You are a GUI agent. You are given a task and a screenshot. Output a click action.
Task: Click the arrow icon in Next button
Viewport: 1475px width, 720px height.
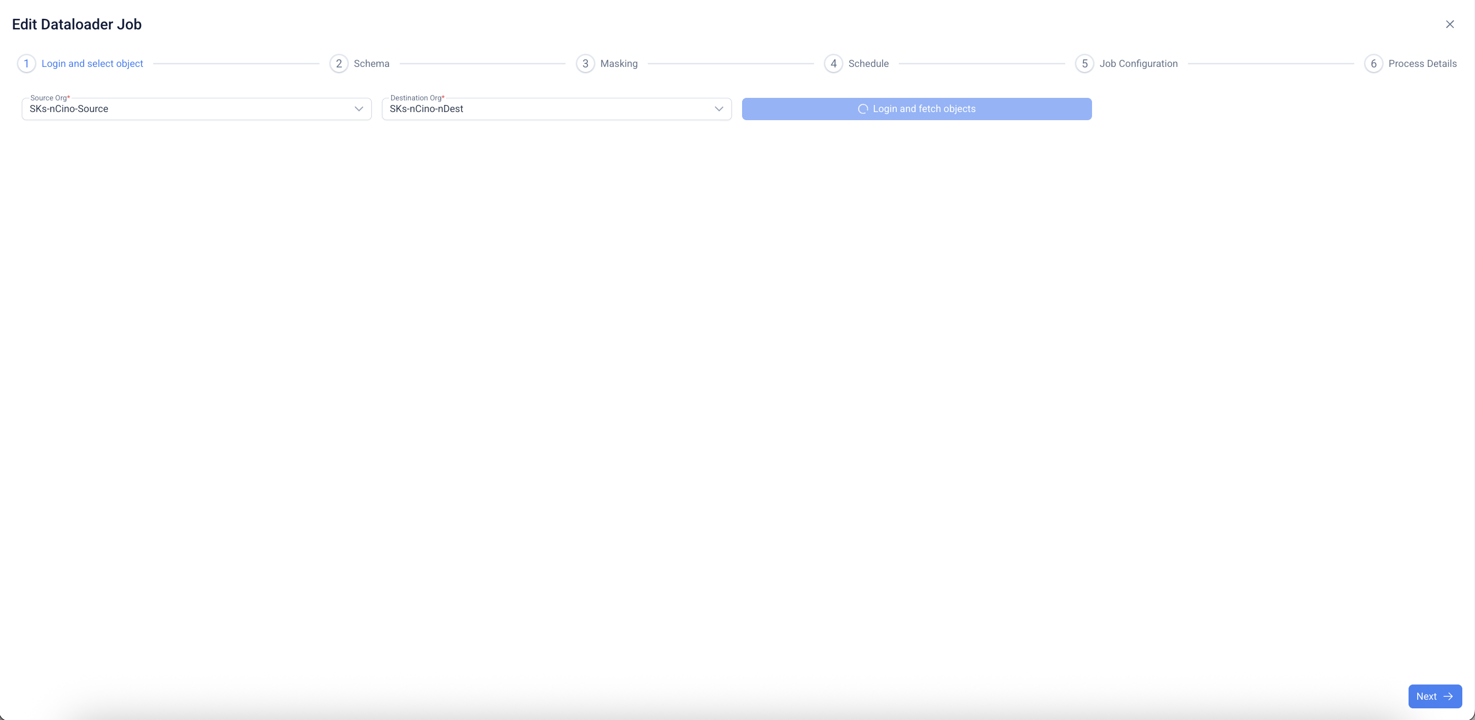(1448, 696)
